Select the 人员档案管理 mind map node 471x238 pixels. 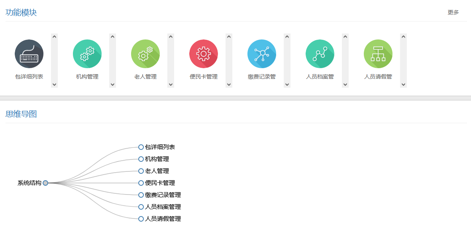click(141, 207)
